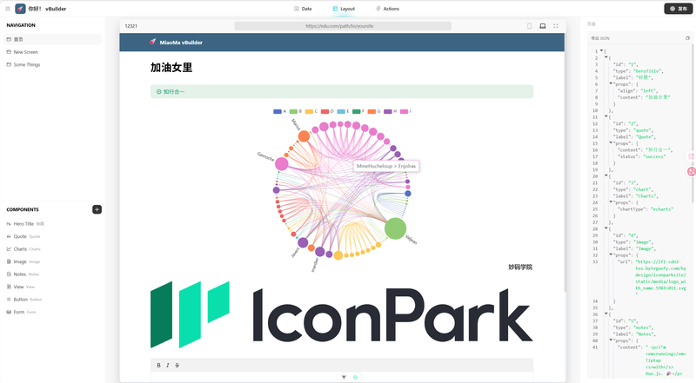Collapse JSON object at line 2
The height and width of the screenshot is (383, 696).
click(x=606, y=57)
